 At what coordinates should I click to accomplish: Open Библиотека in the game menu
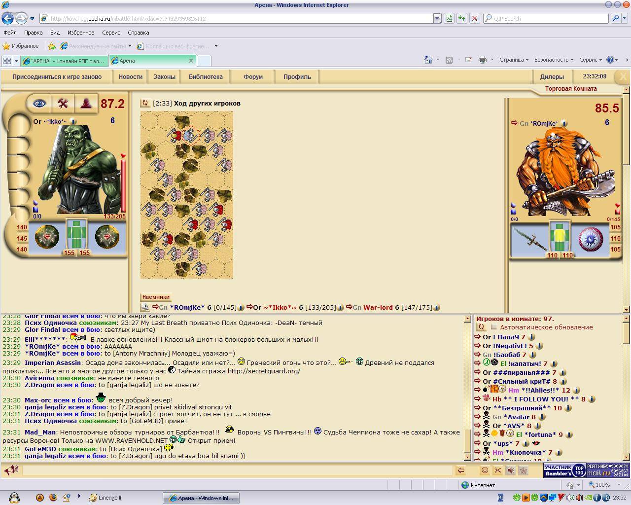(x=206, y=77)
